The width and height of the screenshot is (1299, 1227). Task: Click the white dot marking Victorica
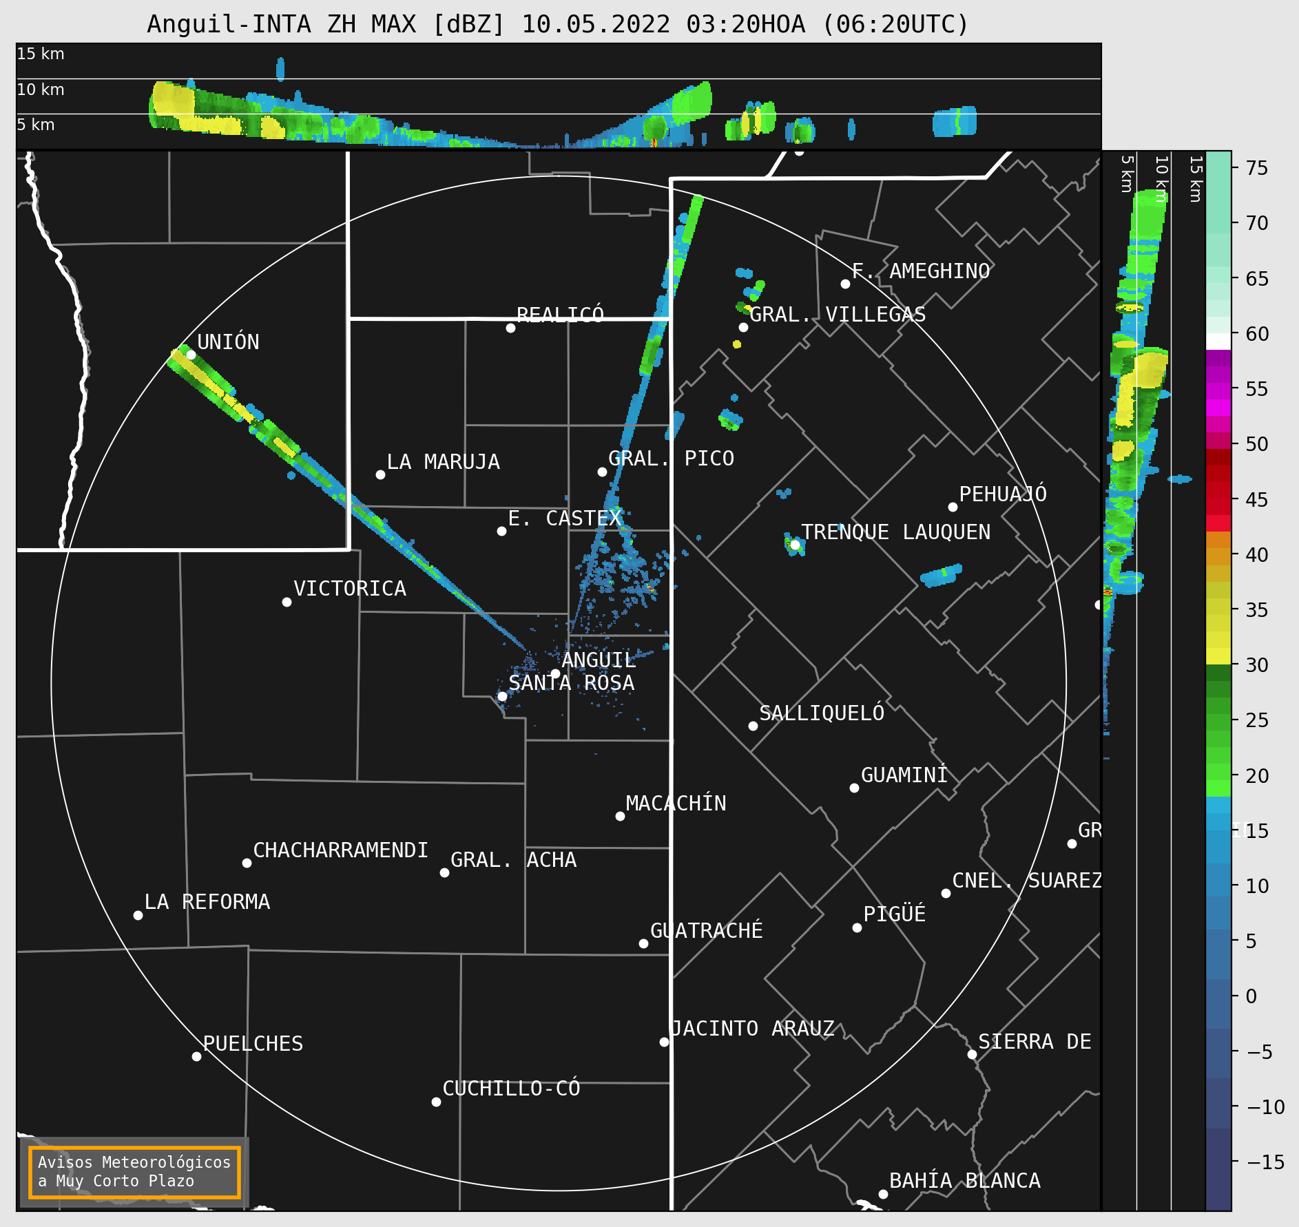287,602
